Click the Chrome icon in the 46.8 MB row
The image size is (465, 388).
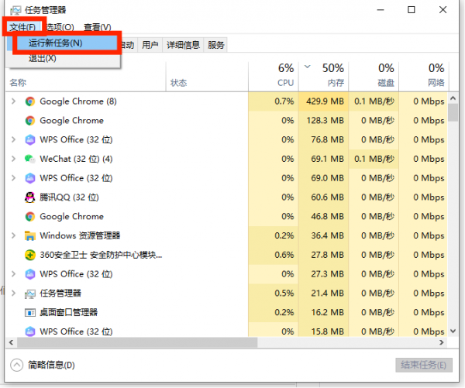[x=30, y=217]
